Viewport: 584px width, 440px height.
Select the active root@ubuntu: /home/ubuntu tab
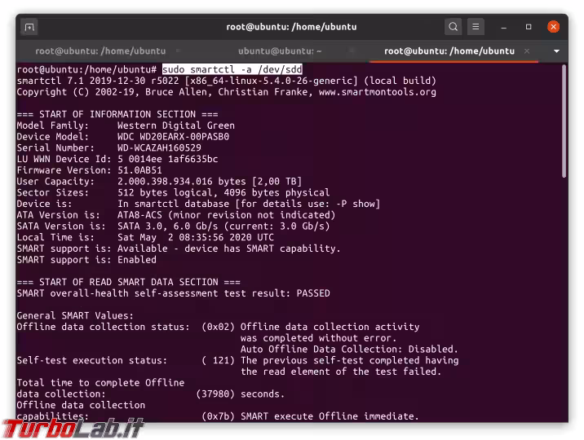(x=449, y=51)
